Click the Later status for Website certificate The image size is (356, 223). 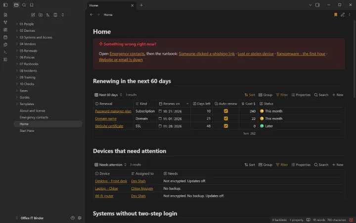[x=267, y=126]
